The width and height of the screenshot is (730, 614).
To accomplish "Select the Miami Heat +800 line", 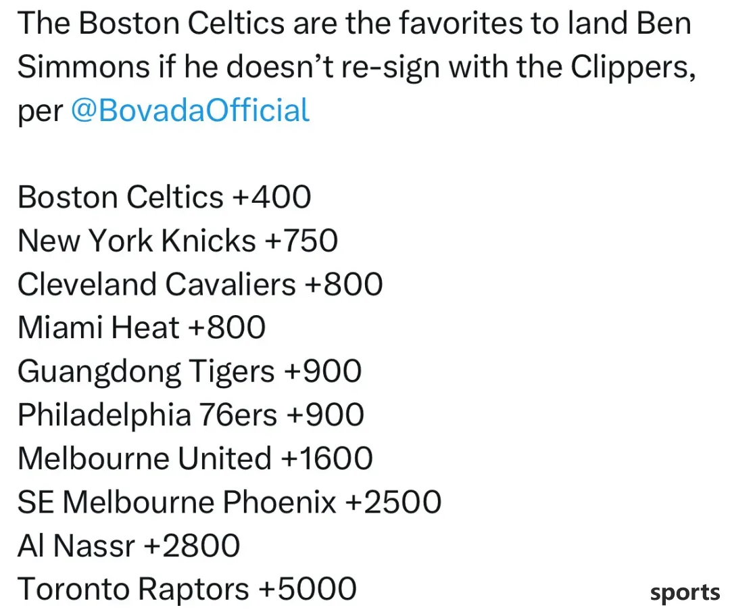I will click(141, 327).
